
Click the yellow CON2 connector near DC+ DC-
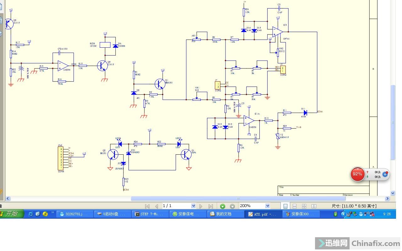[x=283, y=69]
